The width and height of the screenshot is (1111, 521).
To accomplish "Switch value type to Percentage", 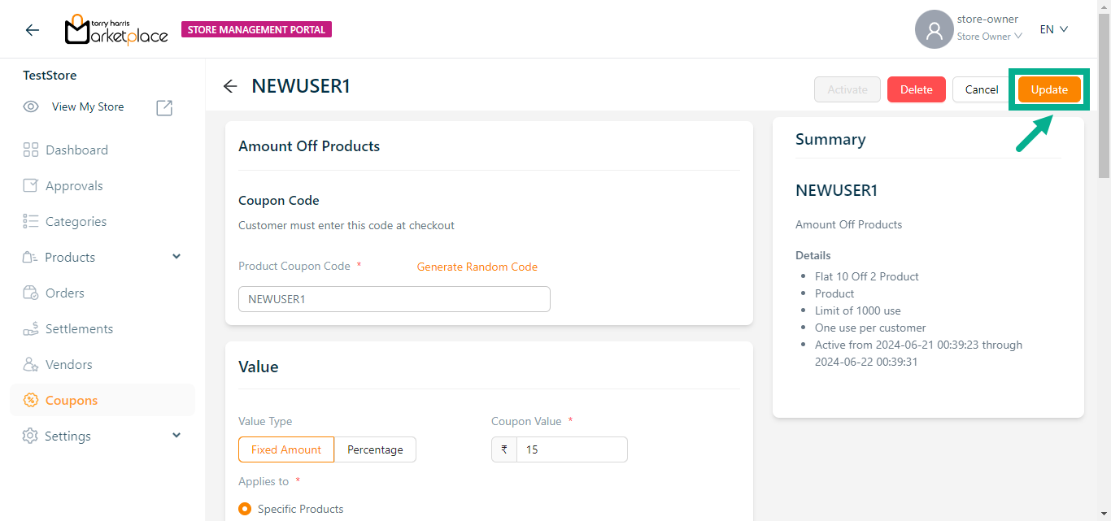I will (x=375, y=449).
